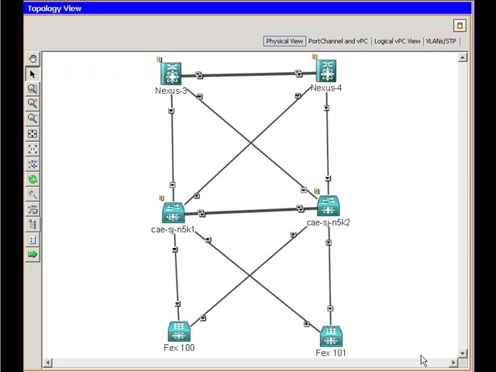Click the Topology View title bar
The width and height of the screenshot is (496, 372).
tap(247, 9)
